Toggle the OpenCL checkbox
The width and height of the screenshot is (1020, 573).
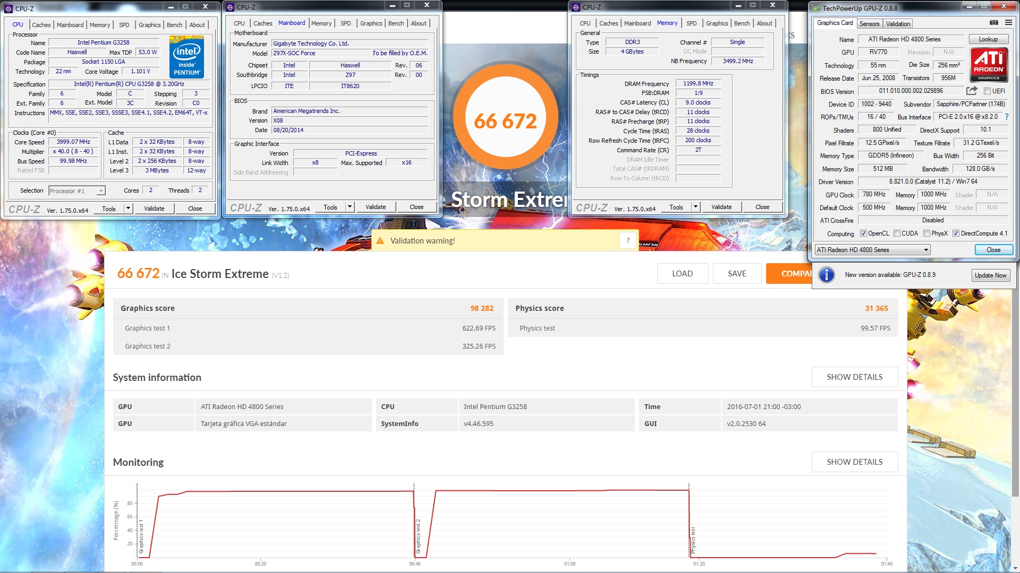[x=863, y=233]
